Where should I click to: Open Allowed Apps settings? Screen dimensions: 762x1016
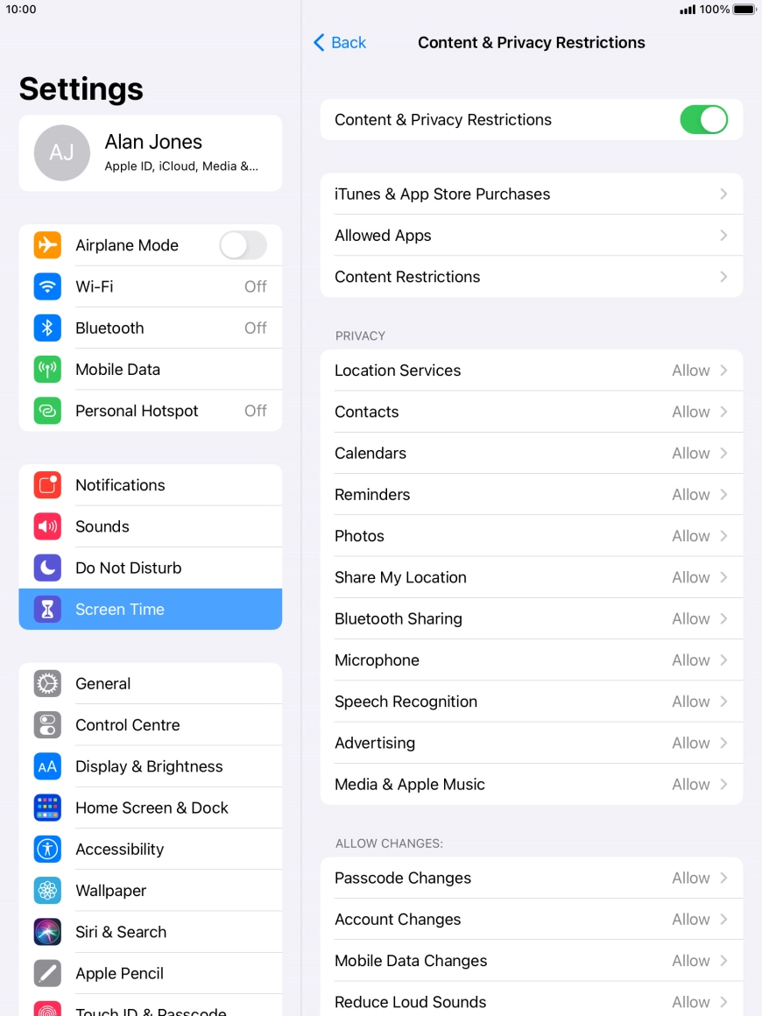click(531, 236)
